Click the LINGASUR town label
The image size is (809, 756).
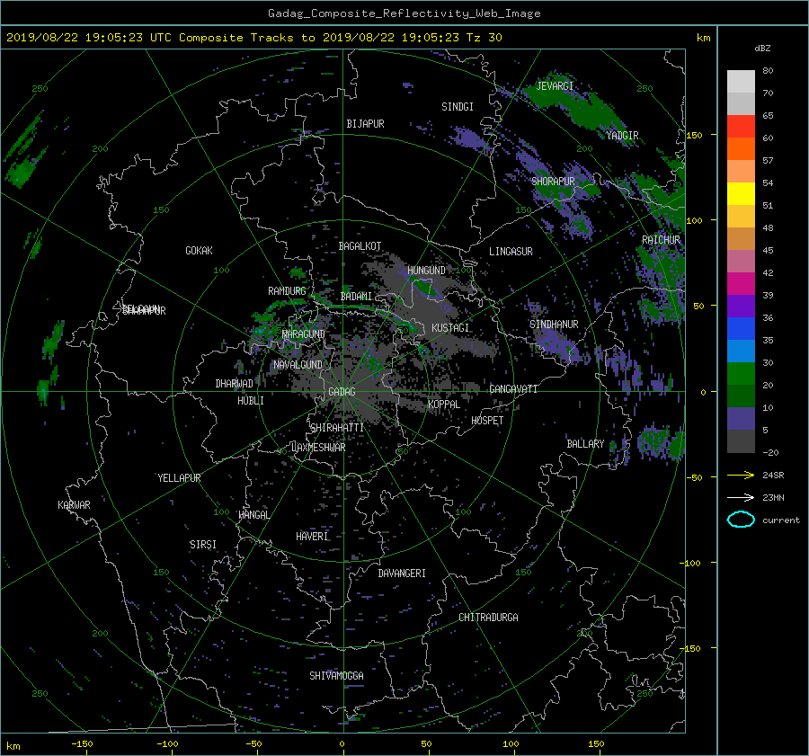(511, 252)
